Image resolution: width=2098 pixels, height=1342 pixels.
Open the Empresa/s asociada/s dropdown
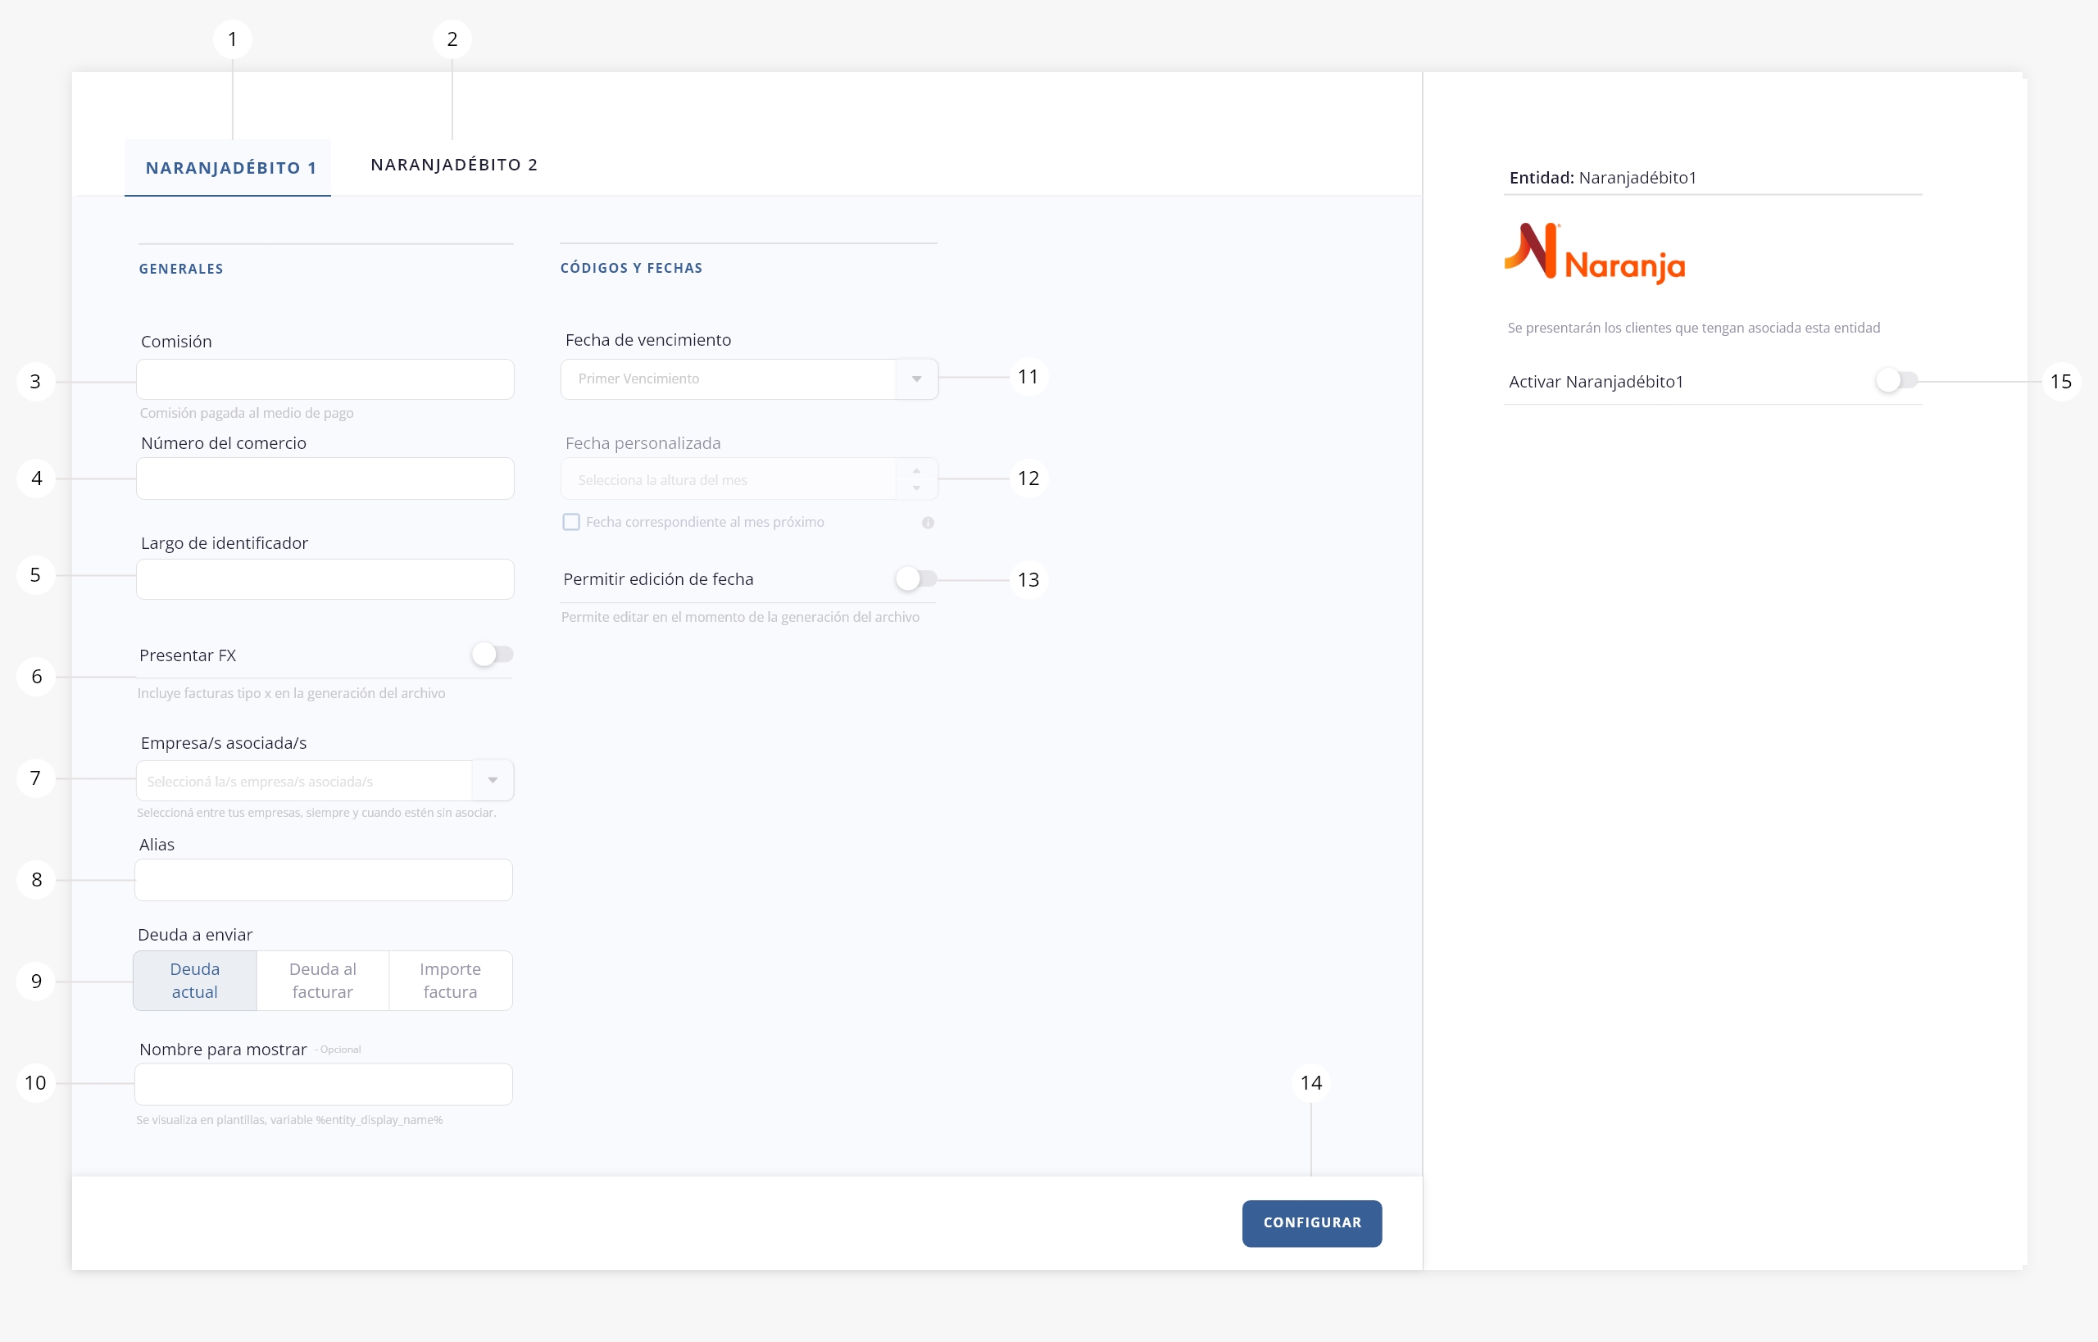(325, 781)
